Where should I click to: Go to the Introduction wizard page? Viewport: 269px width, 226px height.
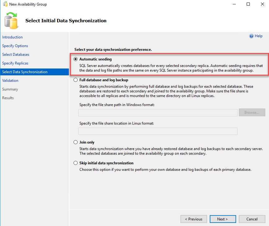click(12, 37)
